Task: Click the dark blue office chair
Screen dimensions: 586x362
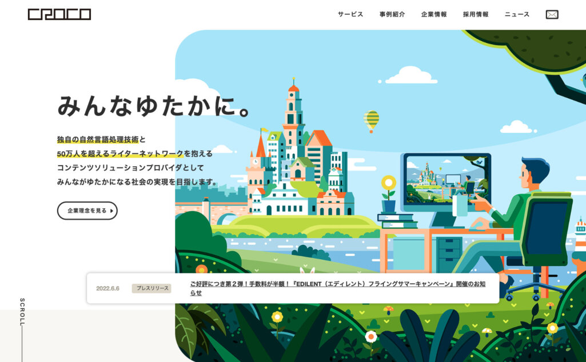Action: (543, 228)
